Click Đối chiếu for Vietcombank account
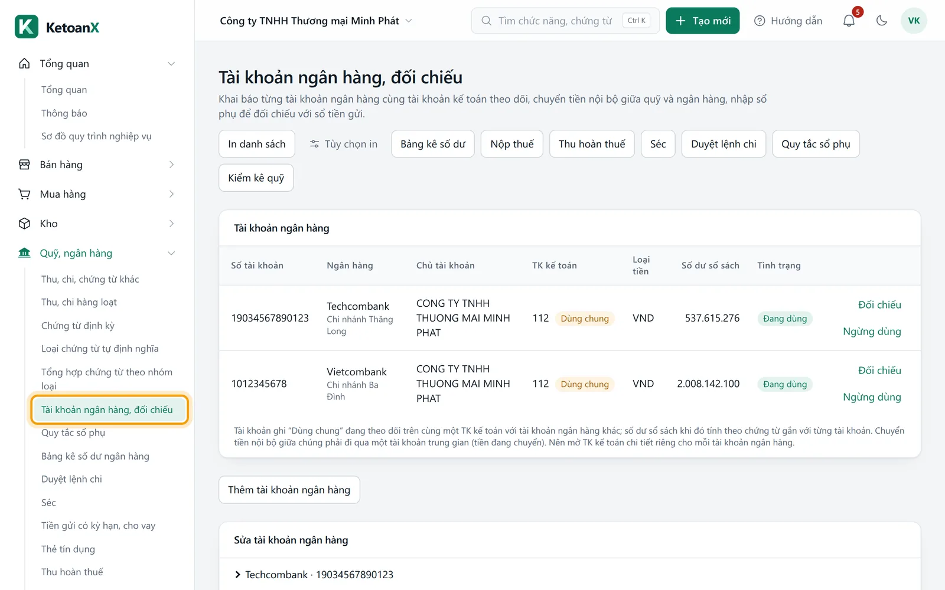This screenshot has width=945, height=590. (879, 371)
